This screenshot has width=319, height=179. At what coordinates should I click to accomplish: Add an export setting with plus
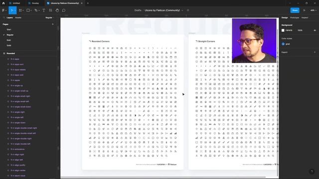(315, 52)
